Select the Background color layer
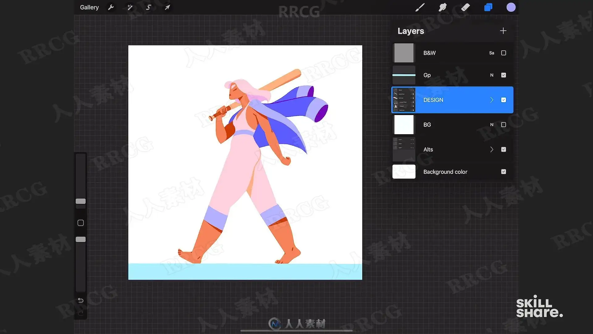593x334 pixels. (x=452, y=172)
